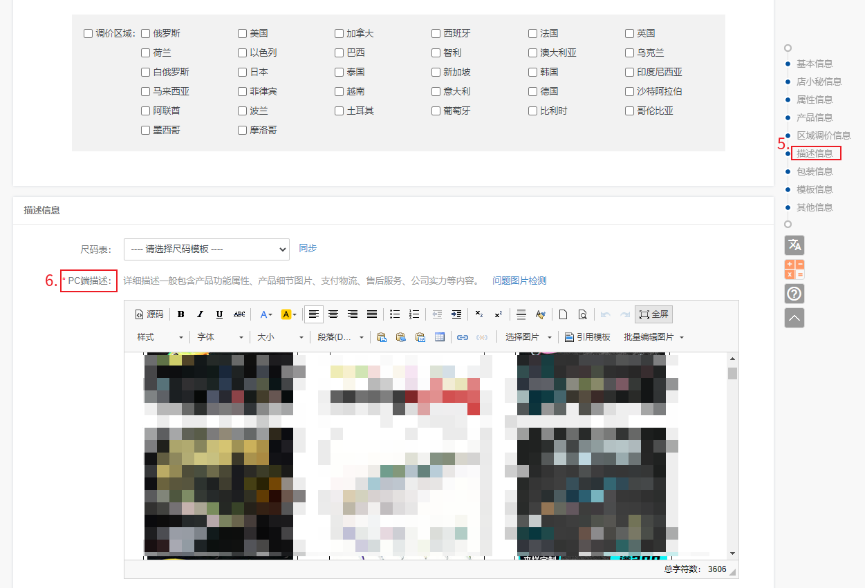The image size is (865, 588).
Task: Check the 调价区域 select-all checkbox
Action: pos(88,33)
